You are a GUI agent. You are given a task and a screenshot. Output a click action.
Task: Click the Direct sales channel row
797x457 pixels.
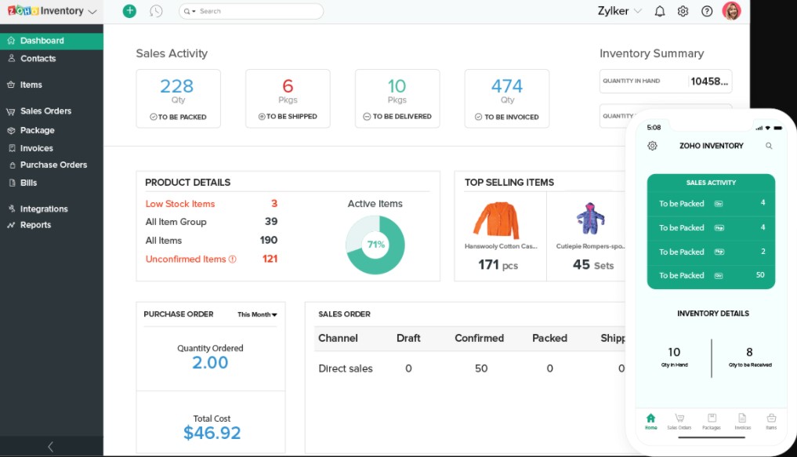(x=469, y=368)
